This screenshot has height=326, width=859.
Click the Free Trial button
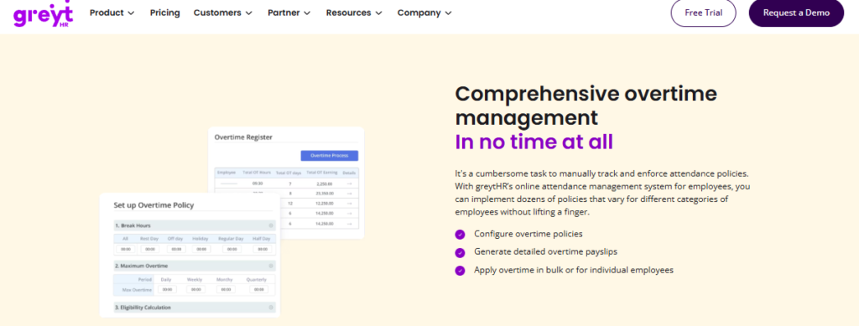(x=704, y=13)
